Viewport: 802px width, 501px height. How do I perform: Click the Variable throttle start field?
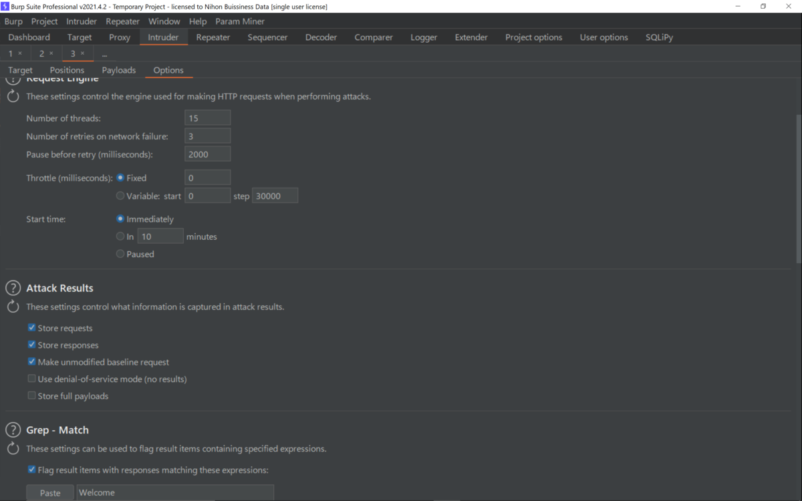(208, 196)
